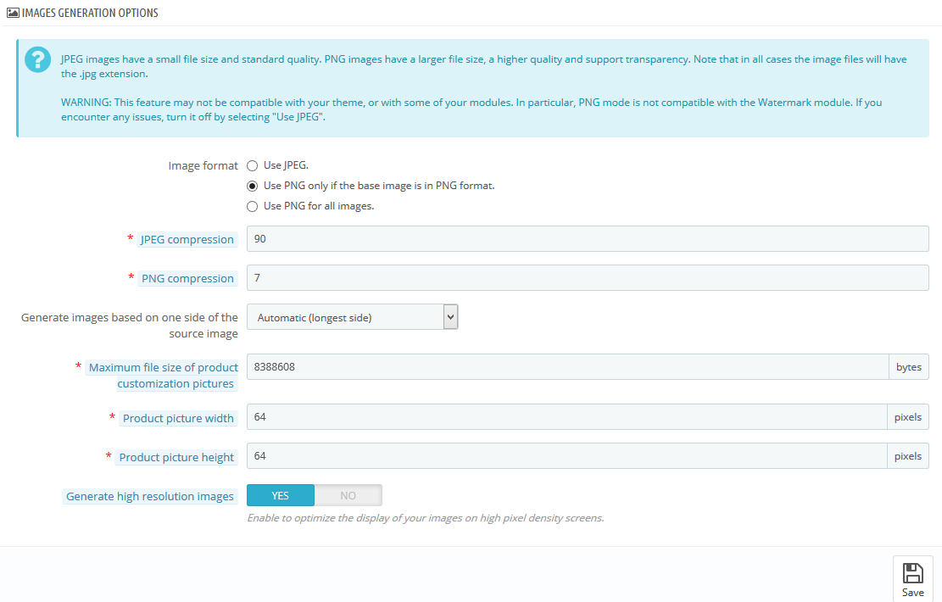Image resolution: width=942 pixels, height=602 pixels.
Task: Click the PNG compression label
Action: point(187,278)
